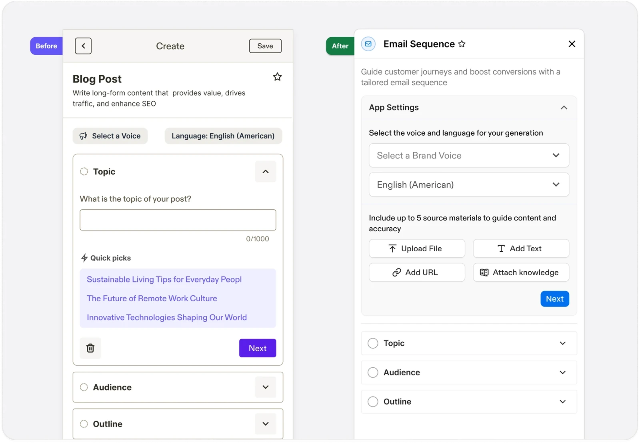This screenshot has width=640, height=443.
Task: Click the topic text input field
Action: click(178, 220)
